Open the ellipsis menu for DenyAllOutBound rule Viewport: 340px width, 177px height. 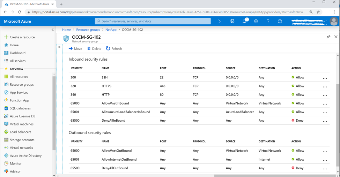325,168
